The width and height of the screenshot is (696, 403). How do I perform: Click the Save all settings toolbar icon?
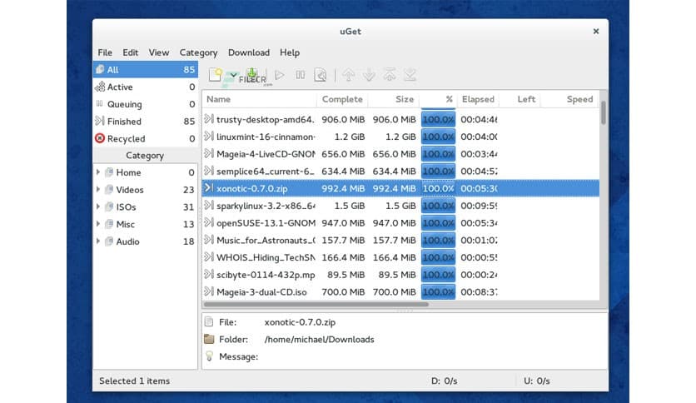click(x=252, y=75)
